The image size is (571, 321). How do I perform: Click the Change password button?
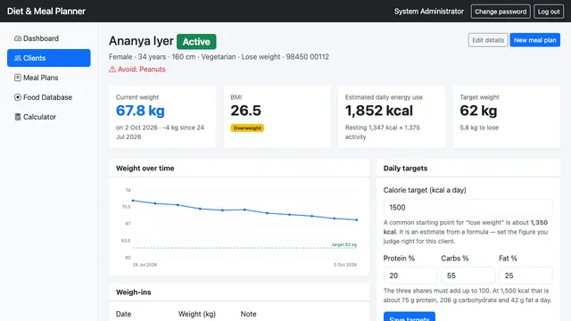coord(501,12)
